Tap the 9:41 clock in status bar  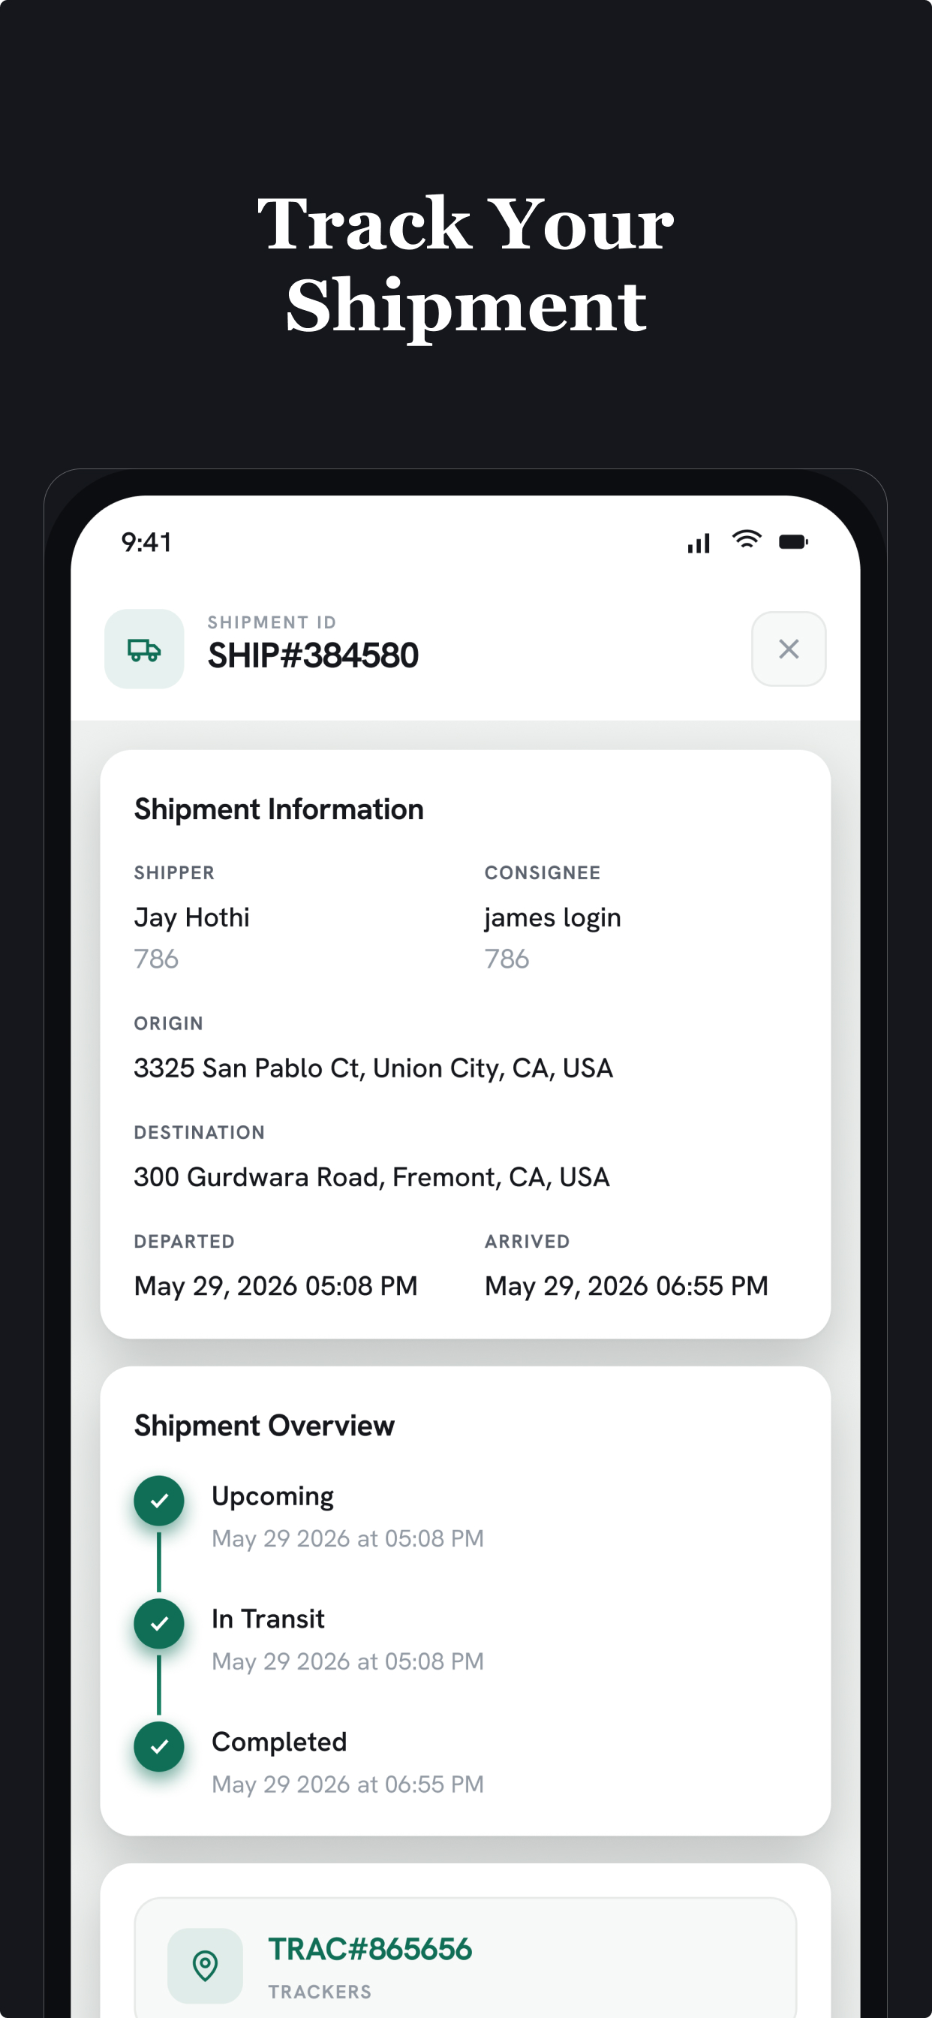point(146,541)
